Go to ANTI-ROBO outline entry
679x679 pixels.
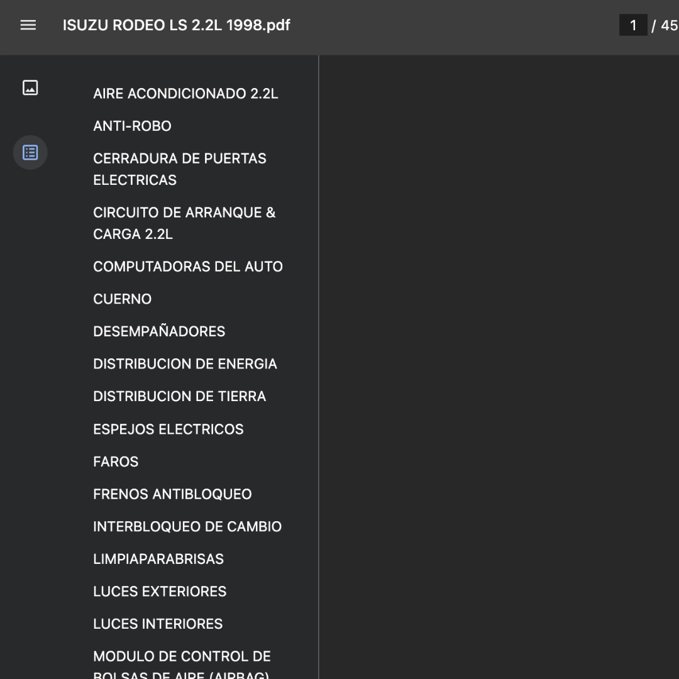coord(132,126)
